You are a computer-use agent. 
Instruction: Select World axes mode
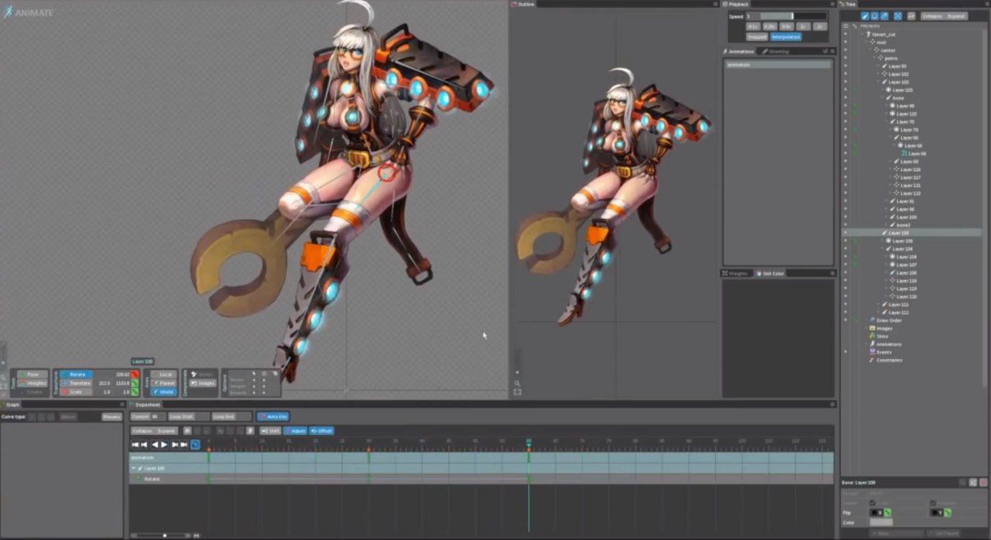click(163, 392)
